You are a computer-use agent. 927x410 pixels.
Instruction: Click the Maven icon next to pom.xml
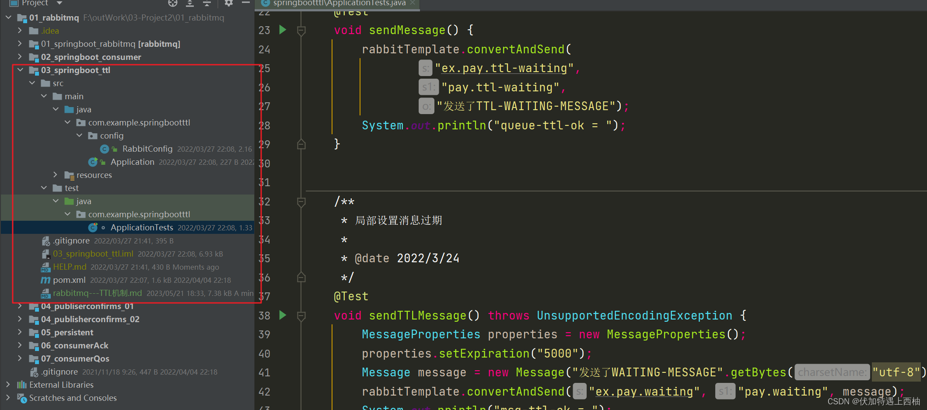(x=45, y=280)
